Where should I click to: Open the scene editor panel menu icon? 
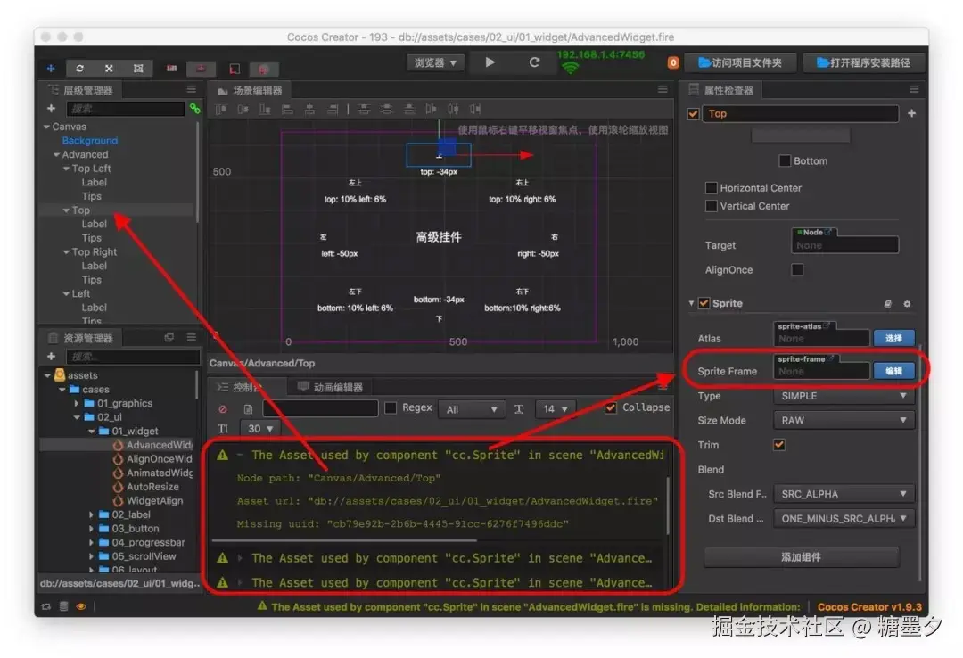(663, 90)
